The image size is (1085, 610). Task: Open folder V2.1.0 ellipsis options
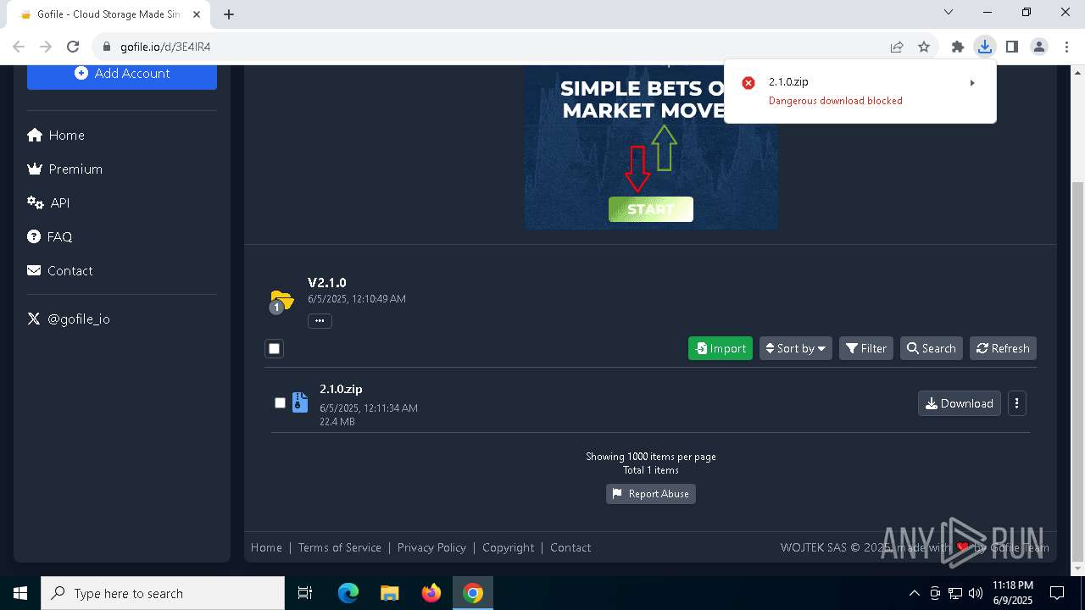coord(320,320)
